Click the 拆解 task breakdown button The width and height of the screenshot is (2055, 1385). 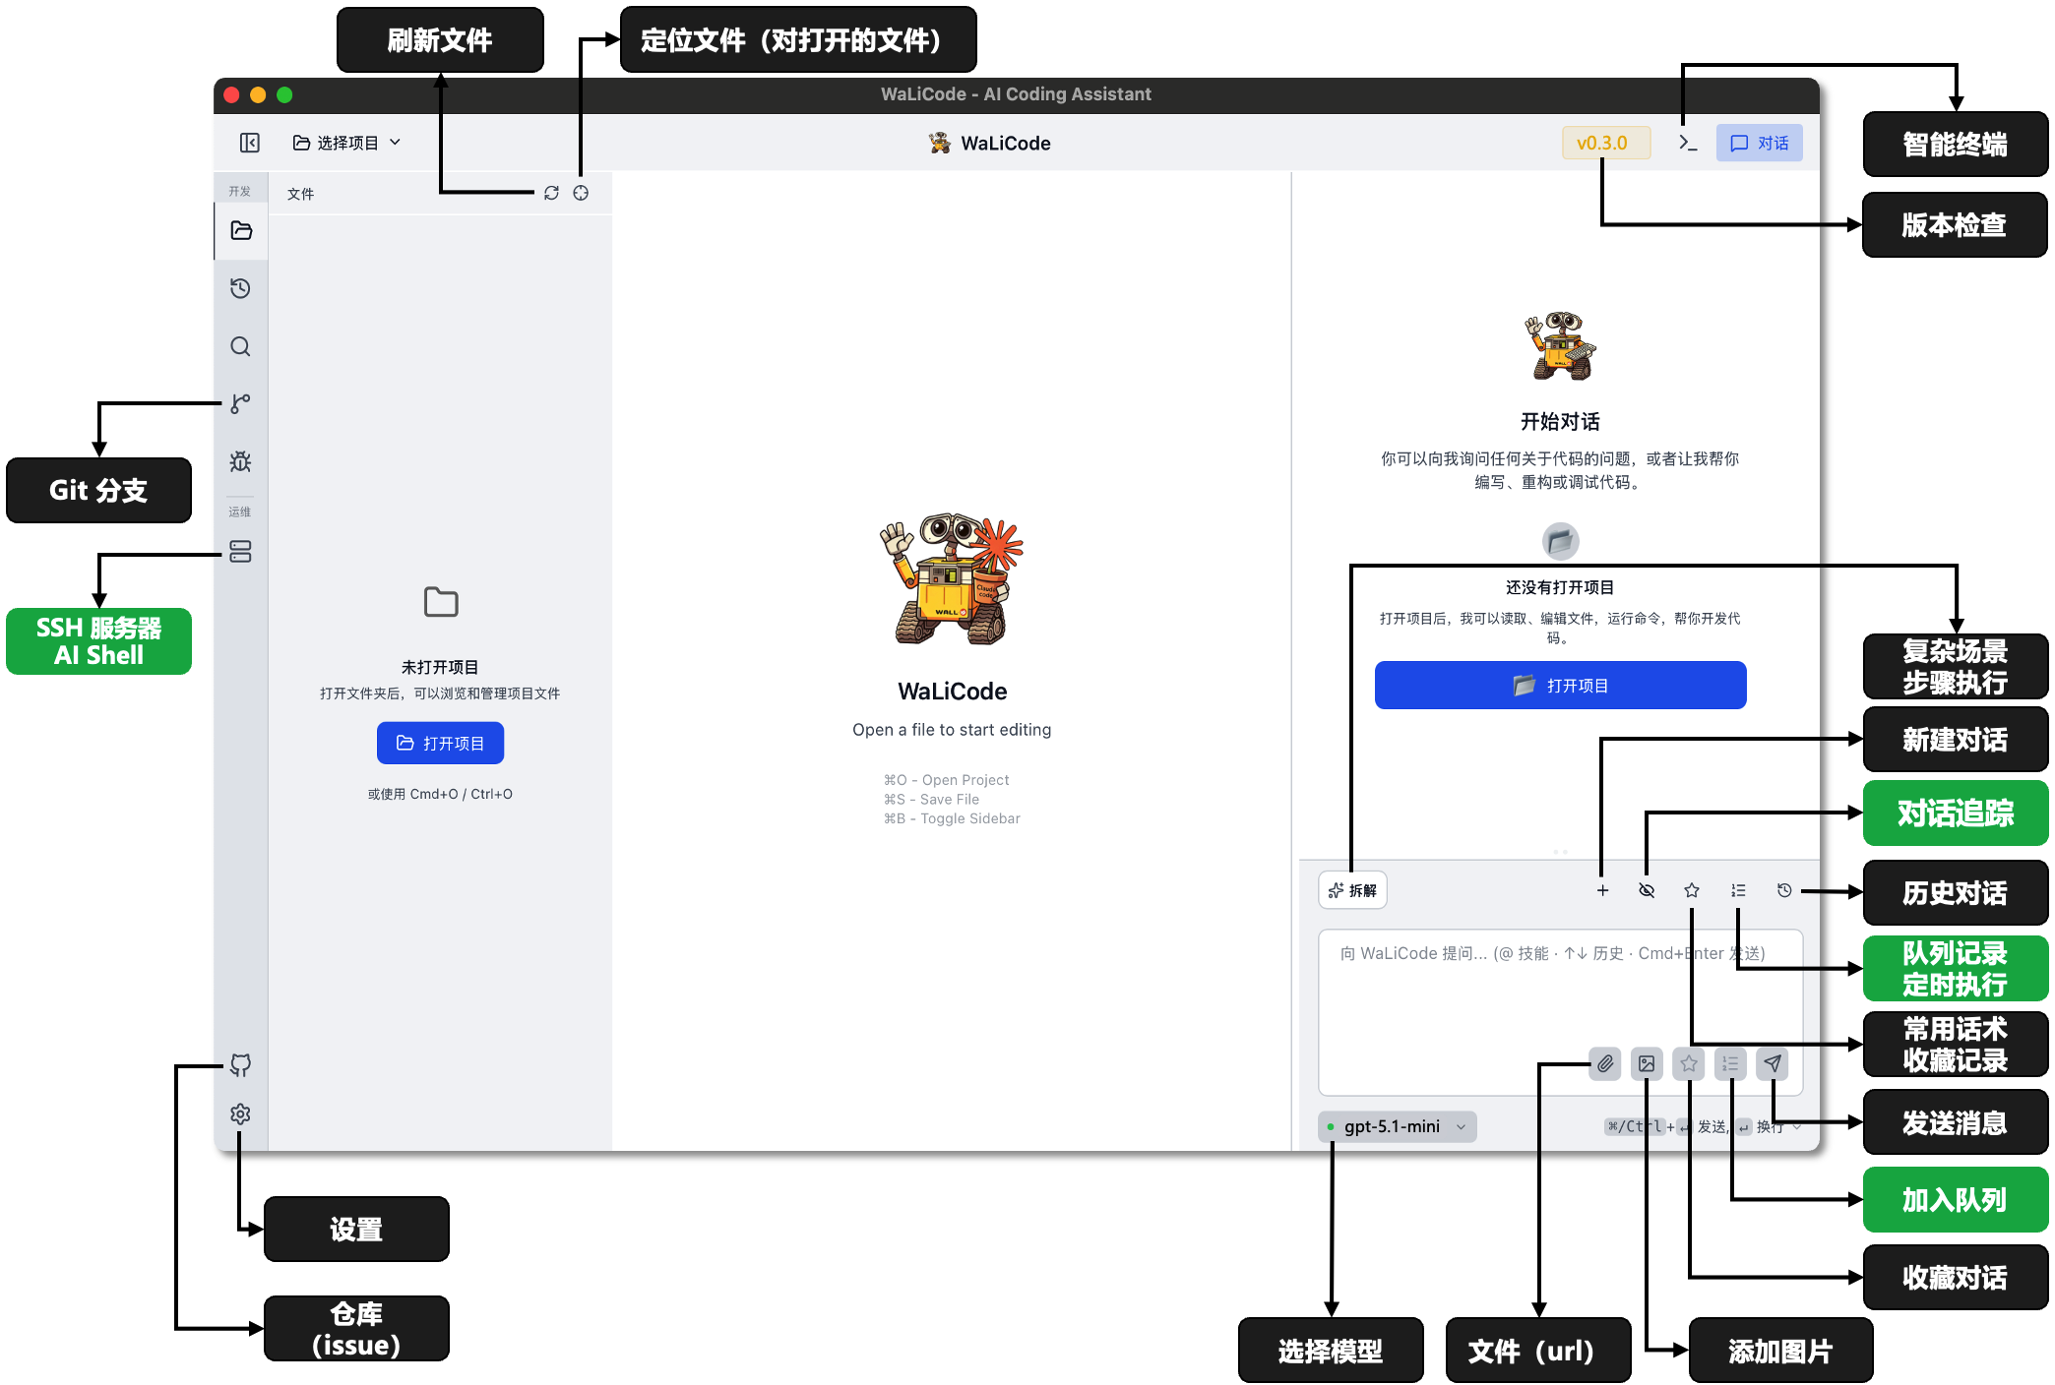1352,890
